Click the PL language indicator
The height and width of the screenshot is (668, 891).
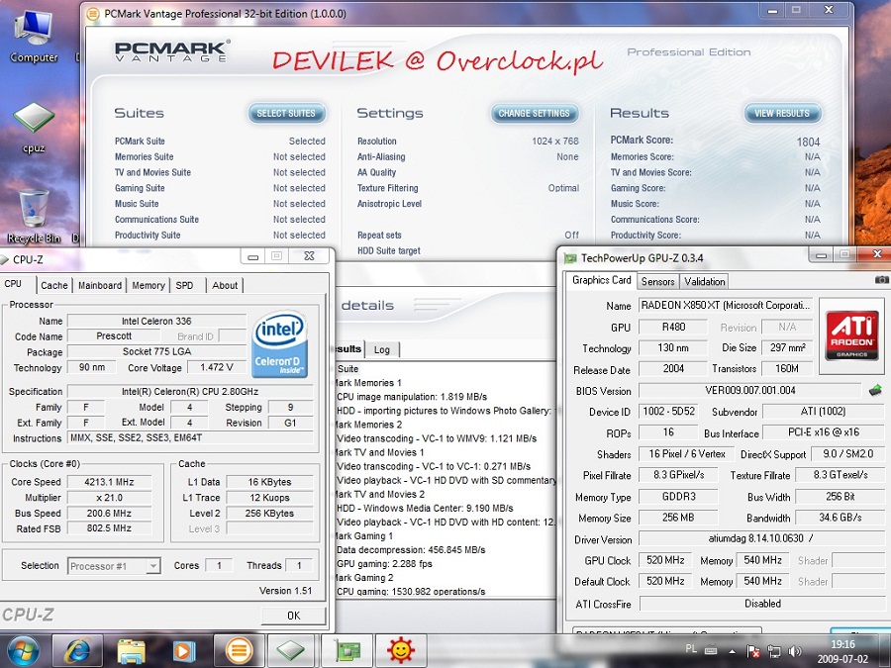[691, 648]
